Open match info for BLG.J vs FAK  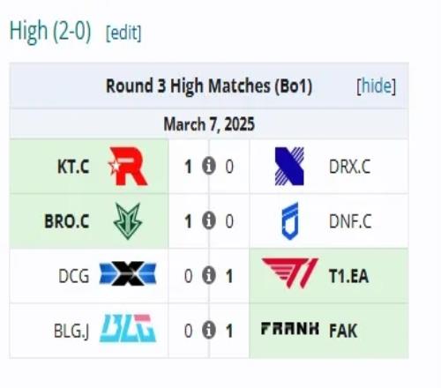[x=209, y=330]
